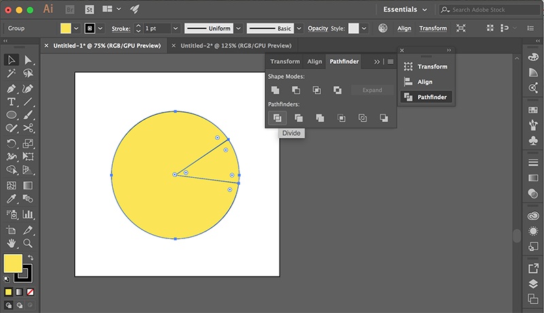Choose the Zoom tool

click(x=28, y=243)
